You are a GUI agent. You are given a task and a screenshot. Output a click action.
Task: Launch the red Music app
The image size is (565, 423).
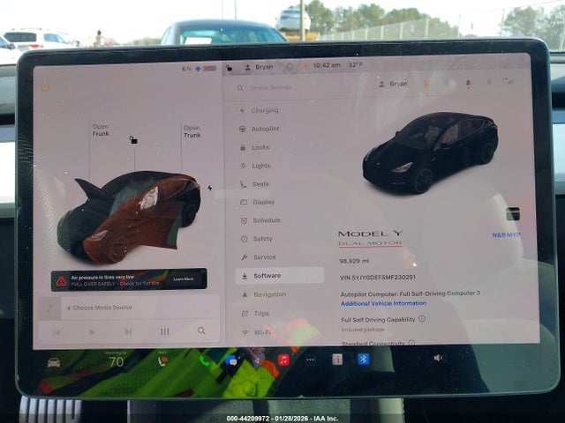pos(283,360)
